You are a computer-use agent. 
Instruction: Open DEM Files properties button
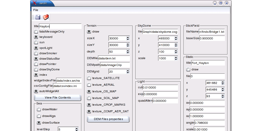click(x=108, y=119)
